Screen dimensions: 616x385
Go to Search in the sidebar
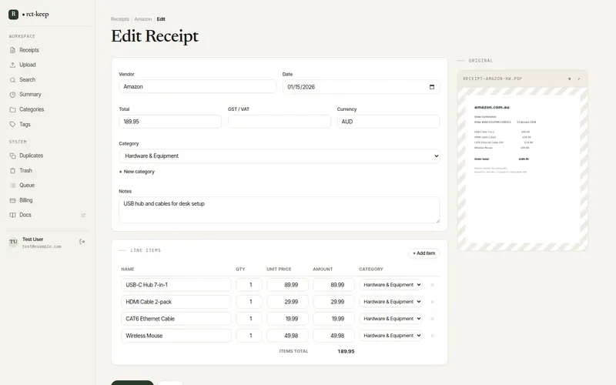pos(27,80)
